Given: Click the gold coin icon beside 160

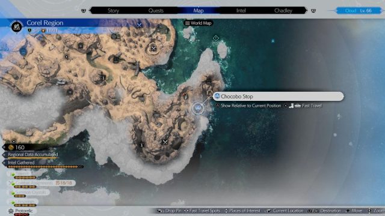Looking at the screenshot, I should [x=11, y=147].
